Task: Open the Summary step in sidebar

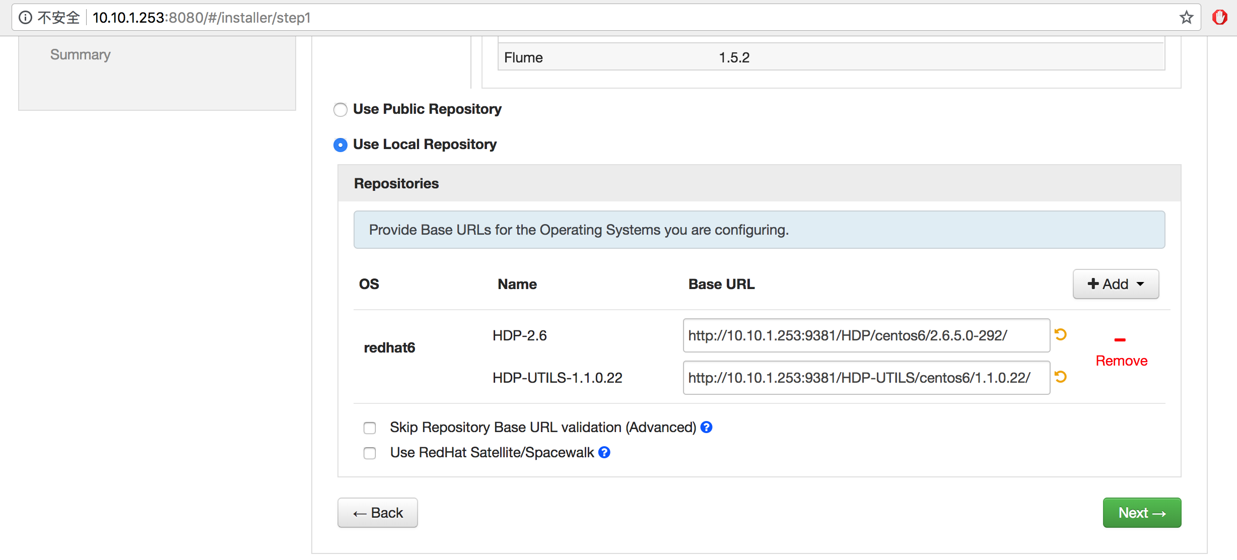Action: pos(81,54)
